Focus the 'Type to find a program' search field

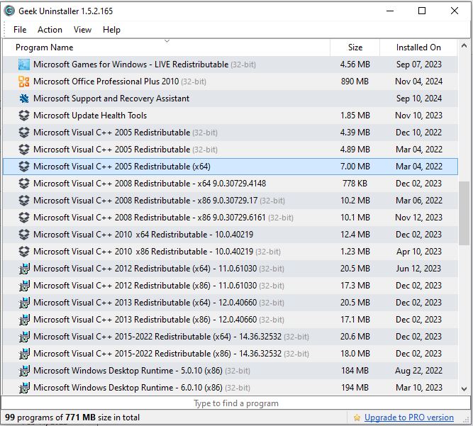[236, 403]
